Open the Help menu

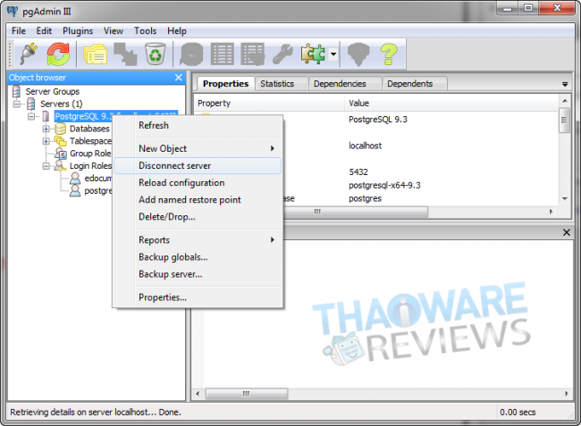[x=176, y=30]
